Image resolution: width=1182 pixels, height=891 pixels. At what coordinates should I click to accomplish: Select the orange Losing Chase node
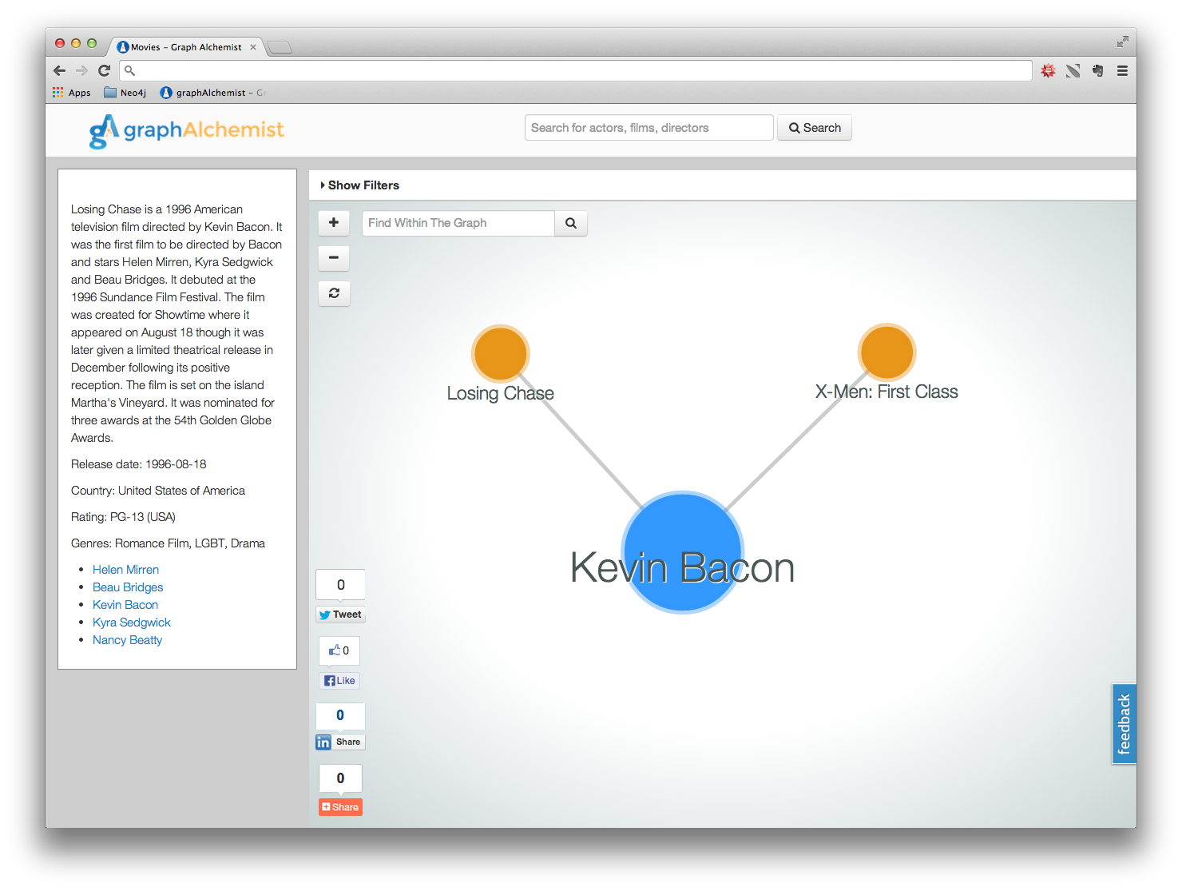coord(500,353)
